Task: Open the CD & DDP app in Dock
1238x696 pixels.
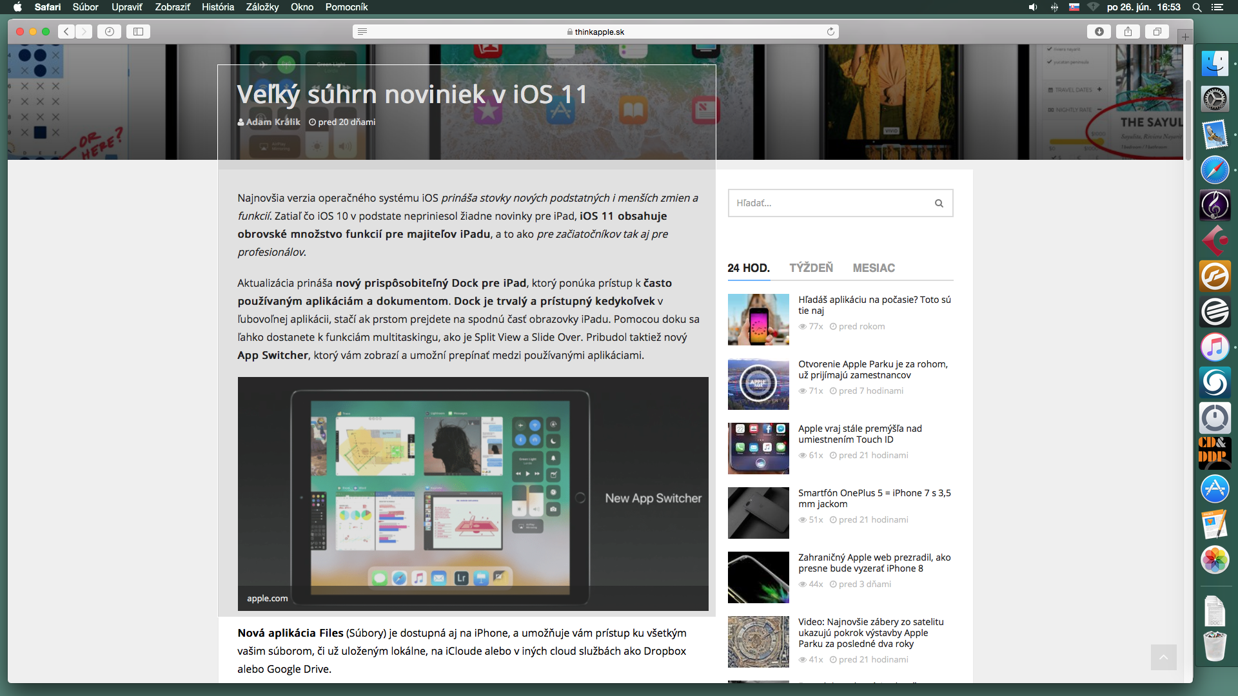Action: point(1215,453)
